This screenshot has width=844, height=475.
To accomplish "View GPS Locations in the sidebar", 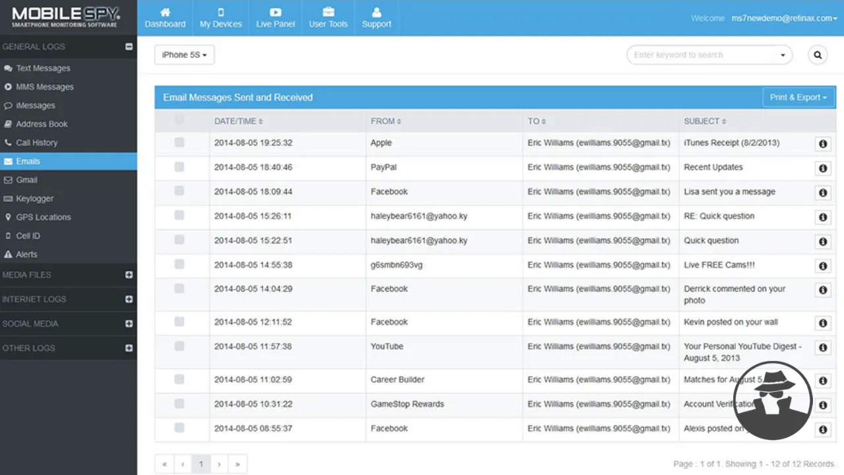I will [x=69, y=217].
